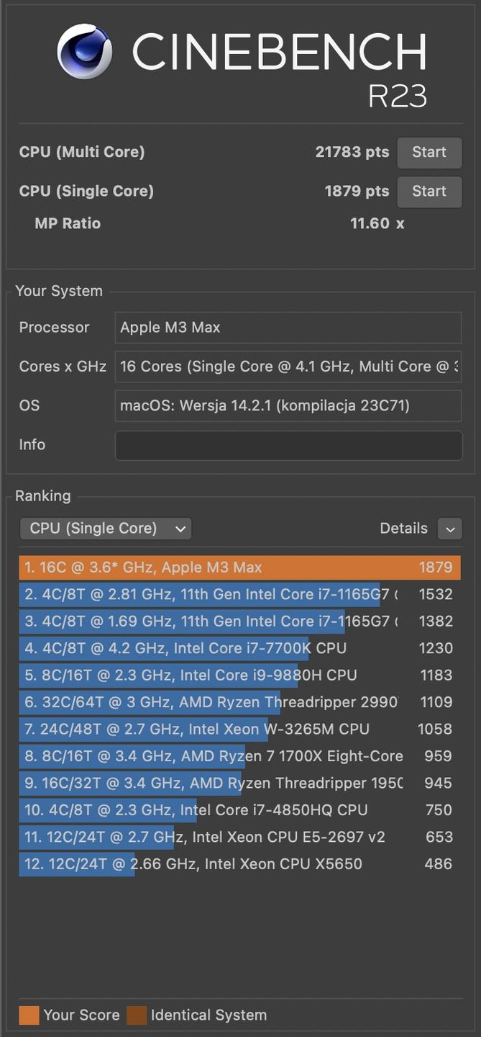Click the CPU (Multi Core) label
This screenshot has width=481, height=1037.
[x=82, y=152]
